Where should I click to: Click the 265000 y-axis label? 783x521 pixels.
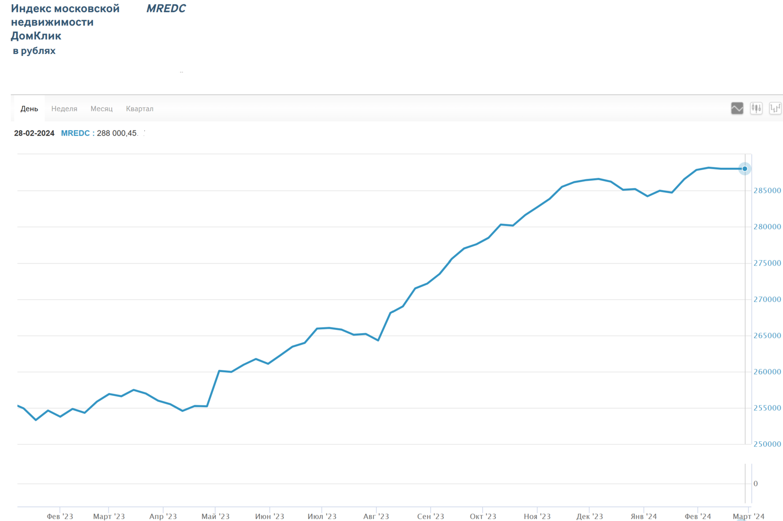(x=767, y=336)
